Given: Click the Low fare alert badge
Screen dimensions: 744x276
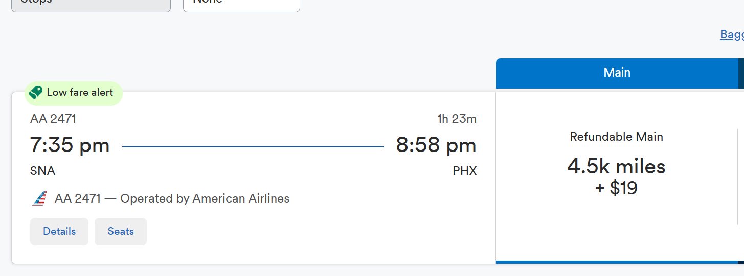Looking at the screenshot, I should pyautogui.click(x=74, y=93).
